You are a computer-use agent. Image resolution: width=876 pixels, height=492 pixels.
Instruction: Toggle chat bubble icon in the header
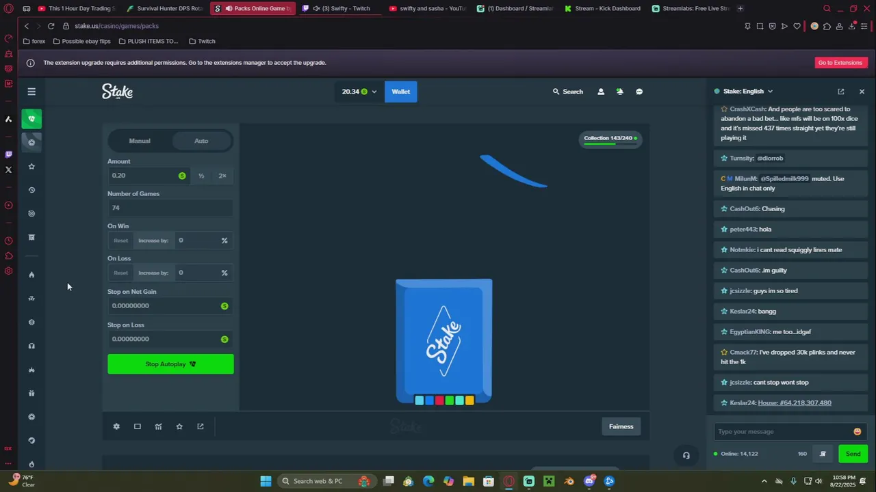[639, 92]
